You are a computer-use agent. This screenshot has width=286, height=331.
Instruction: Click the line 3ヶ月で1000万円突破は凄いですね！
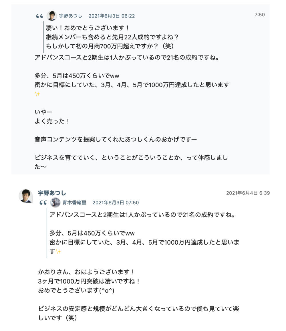(89, 281)
